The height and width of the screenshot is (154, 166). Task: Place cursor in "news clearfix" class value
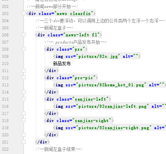tap(74, 14)
